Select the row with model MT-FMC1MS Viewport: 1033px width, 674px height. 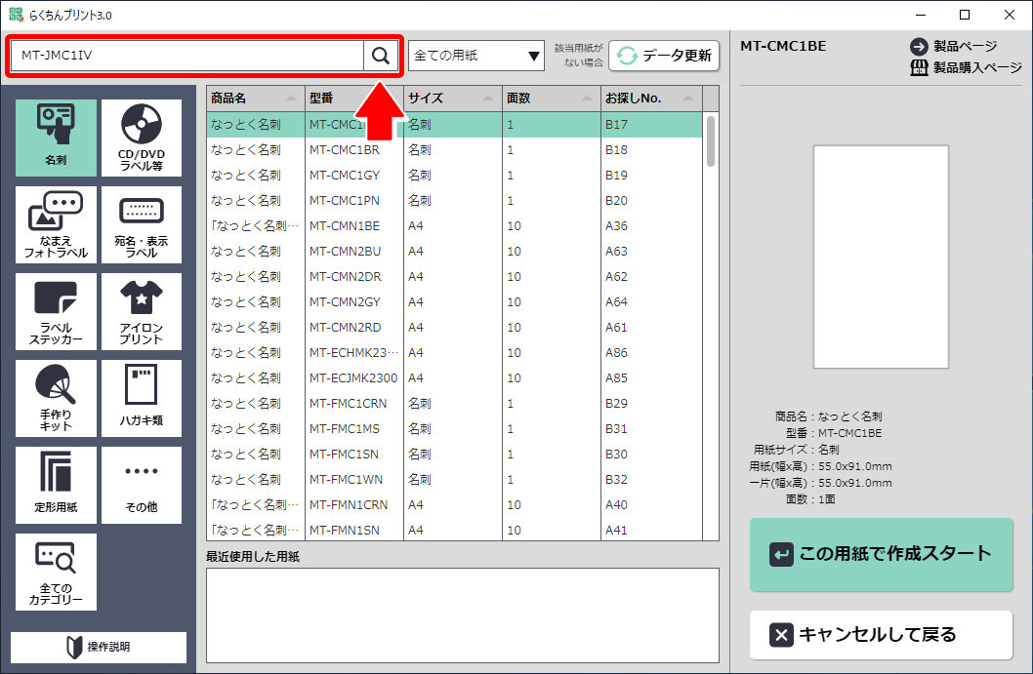point(455,428)
